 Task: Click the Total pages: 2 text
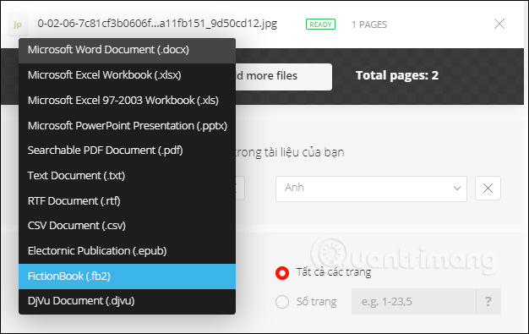pyautogui.click(x=397, y=75)
